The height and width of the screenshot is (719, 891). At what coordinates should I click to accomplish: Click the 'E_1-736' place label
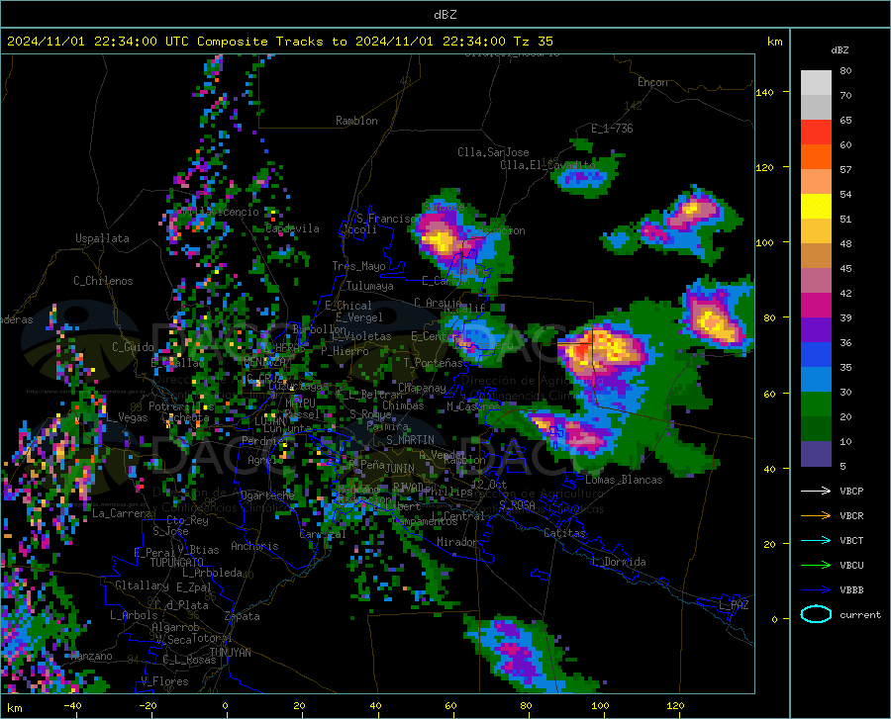(x=612, y=129)
